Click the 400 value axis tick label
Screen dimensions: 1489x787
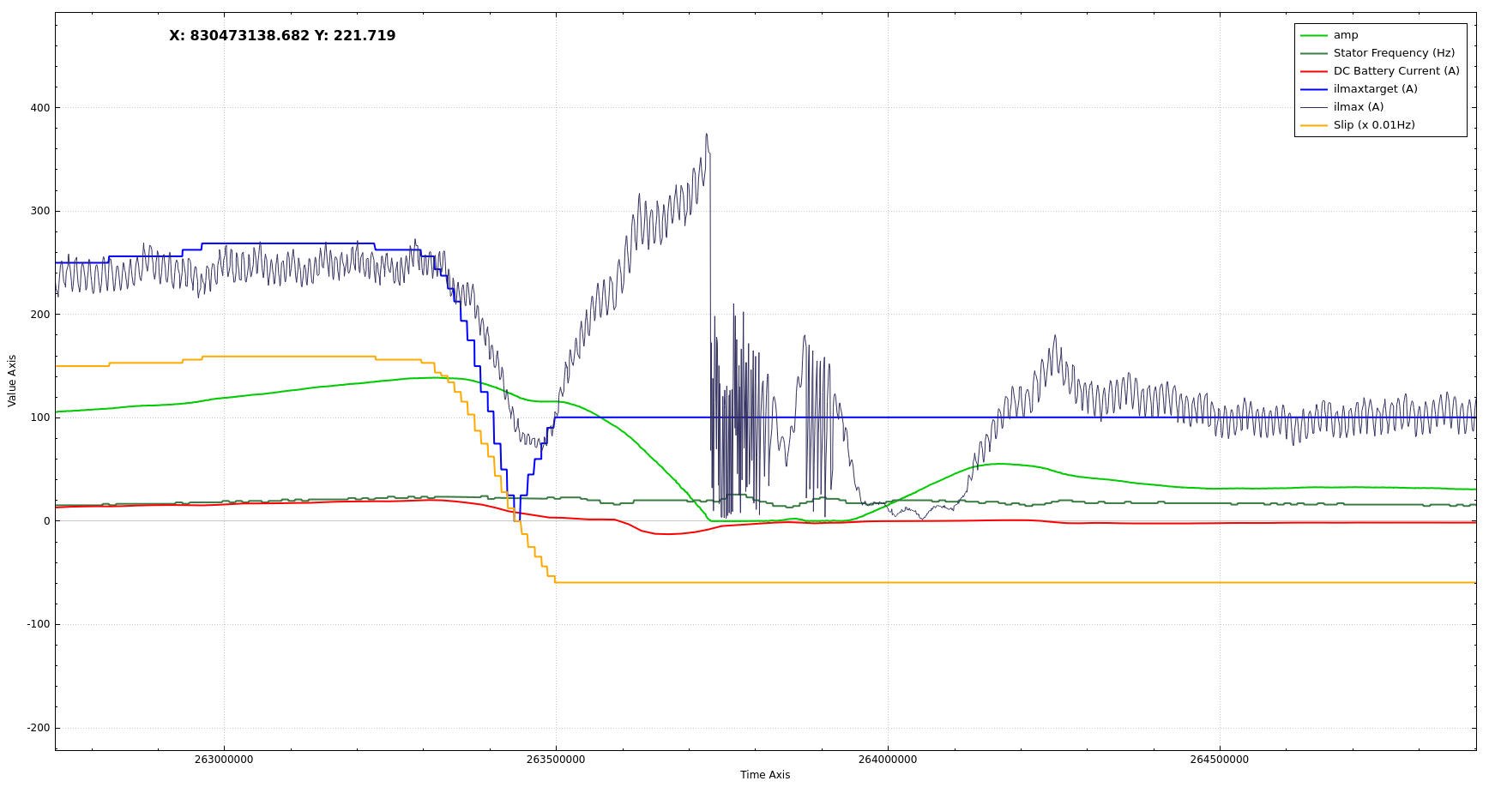point(40,108)
